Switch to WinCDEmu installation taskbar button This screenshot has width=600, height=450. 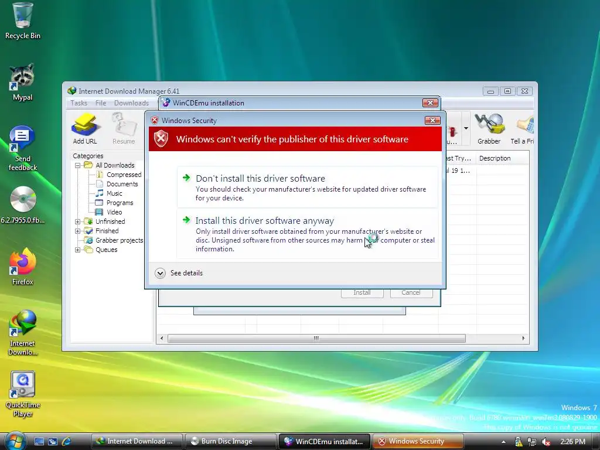(324, 441)
